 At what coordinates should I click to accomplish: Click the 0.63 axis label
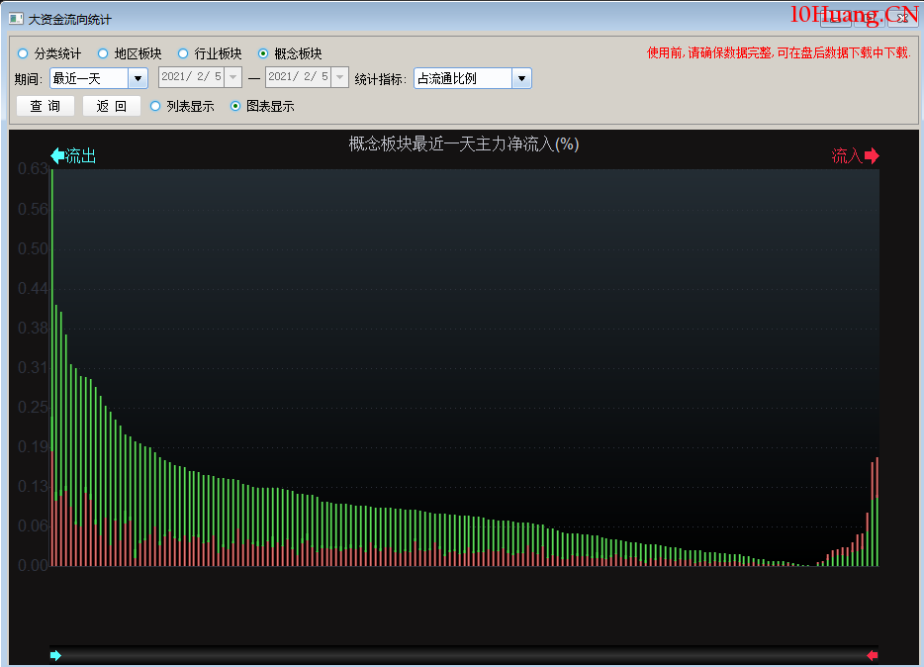pyautogui.click(x=33, y=169)
